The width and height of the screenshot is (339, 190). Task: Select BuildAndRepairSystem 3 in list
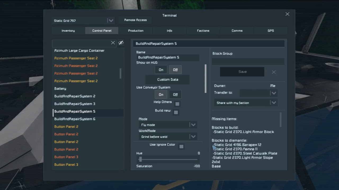point(75,104)
